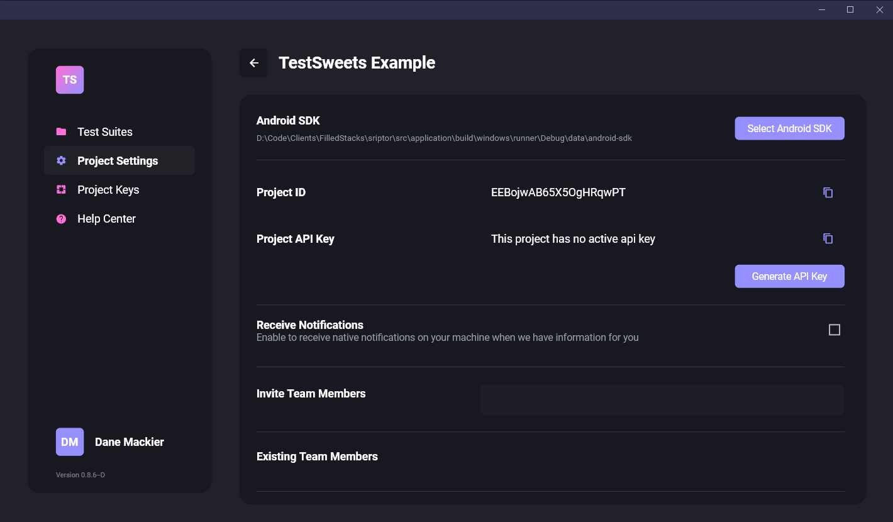Maximize the application window
Image resolution: width=893 pixels, height=522 pixels.
coord(850,9)
